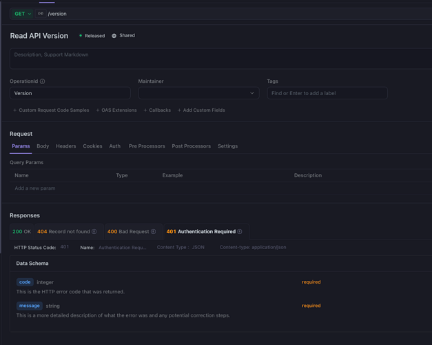Click icon next to 404 Record not found
The image size is (432, 345).
click(x=94, y=232)
